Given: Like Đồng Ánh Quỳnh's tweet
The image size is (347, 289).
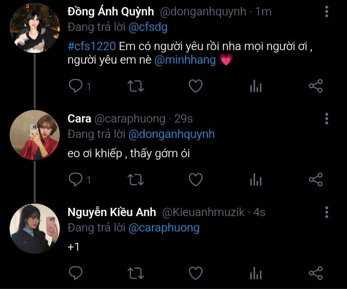Looking at the screenshot, I should click(x=195, y=86).
